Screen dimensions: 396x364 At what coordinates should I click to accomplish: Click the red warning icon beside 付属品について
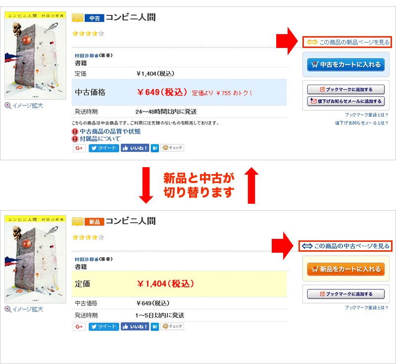point(75,138)
